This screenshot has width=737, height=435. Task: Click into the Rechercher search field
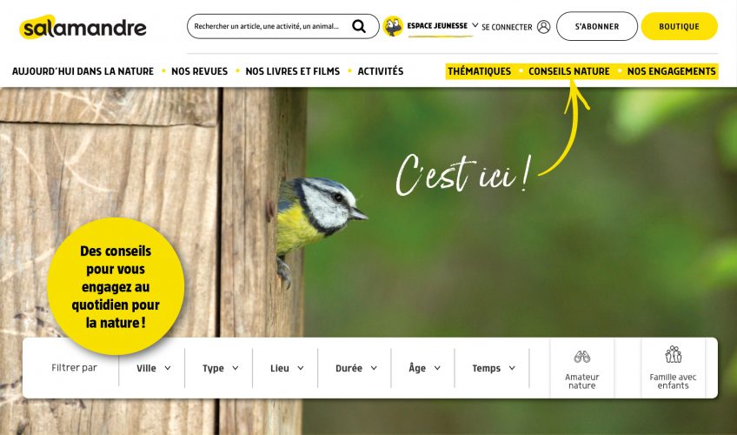pos(267,26)
